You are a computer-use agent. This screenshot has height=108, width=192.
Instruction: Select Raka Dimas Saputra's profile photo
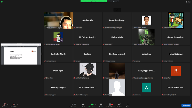pyautogui.click(x=147, y=20)
